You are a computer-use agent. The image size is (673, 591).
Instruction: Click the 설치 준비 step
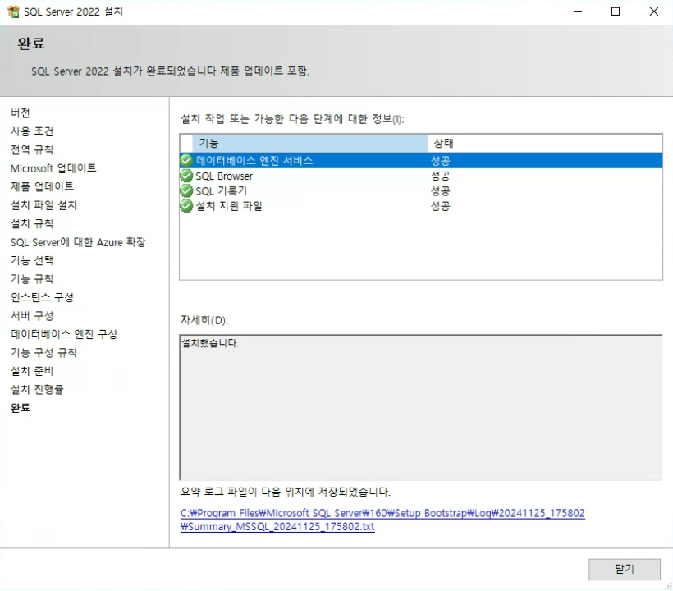pos(32,371)
